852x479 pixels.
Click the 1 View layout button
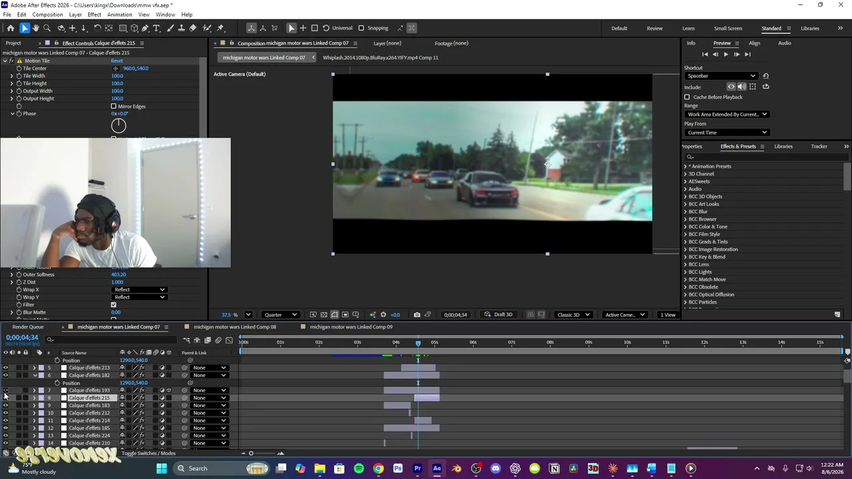(668, 315)
